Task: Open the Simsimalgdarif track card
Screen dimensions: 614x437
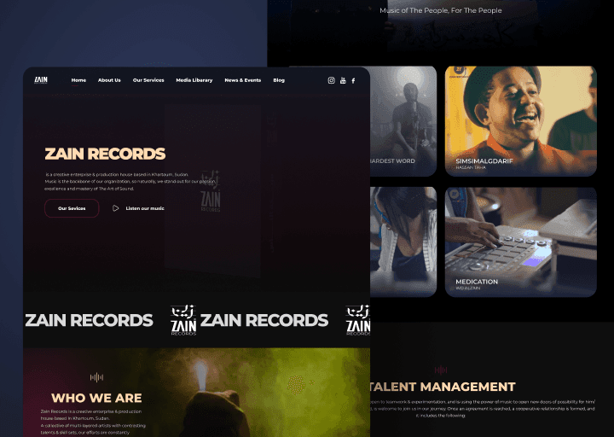Action: pyautogui.click(x=521, y=121)
